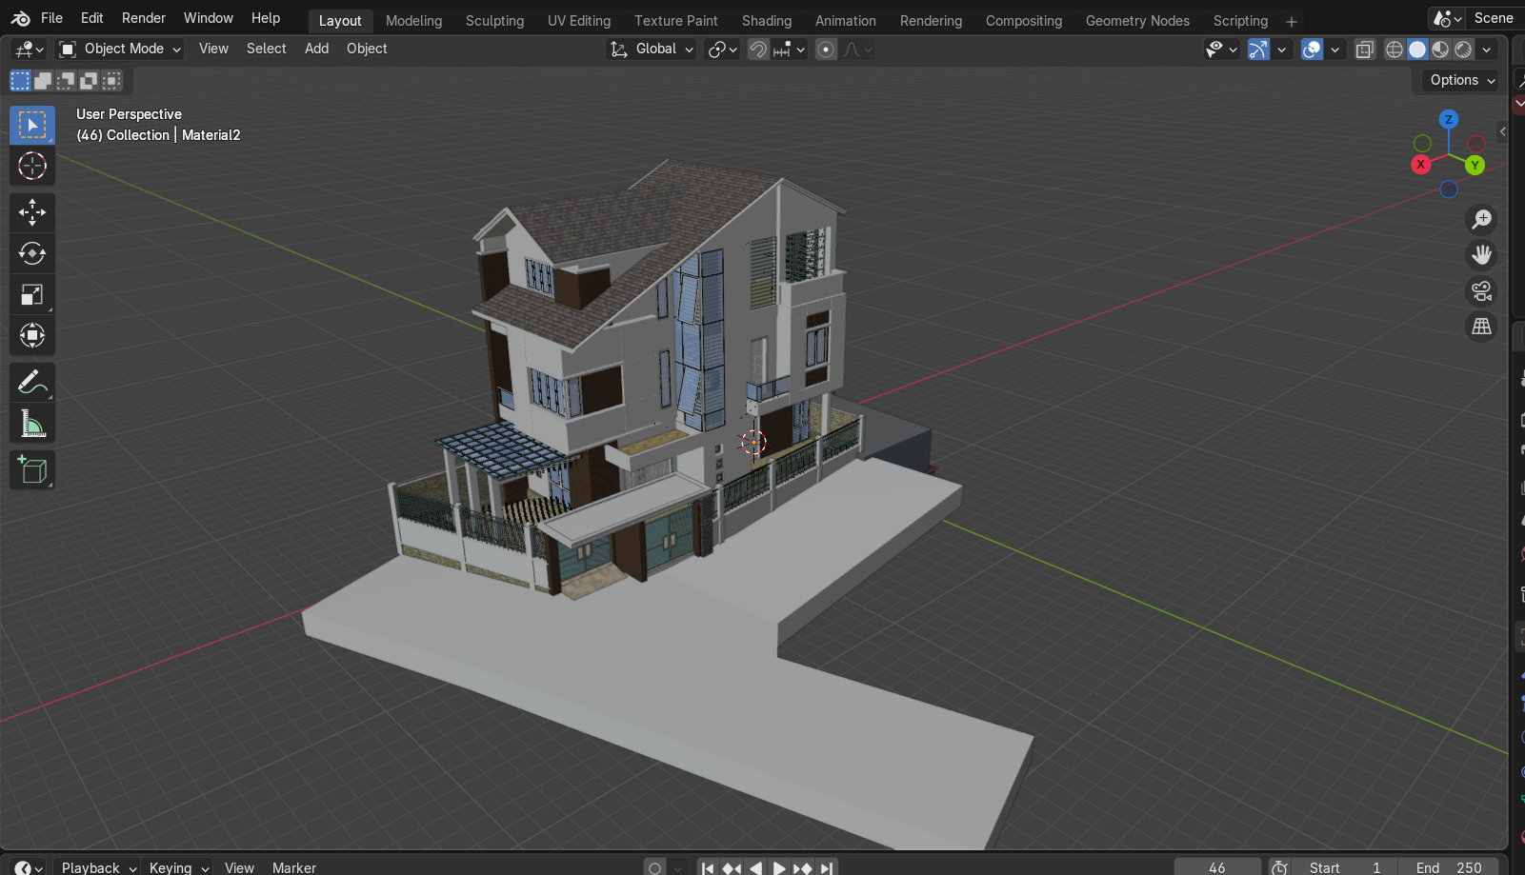
Task: Toggle show overlays button
Action: [1312, 50]
